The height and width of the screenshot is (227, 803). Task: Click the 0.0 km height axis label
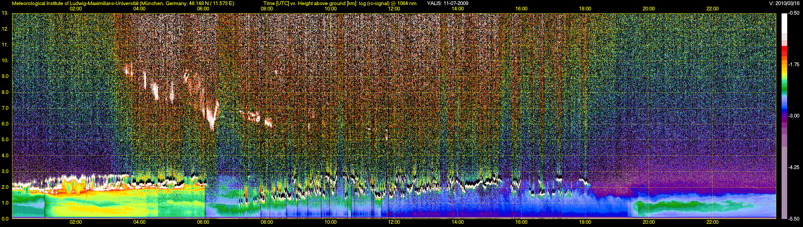tap(5, 219)
